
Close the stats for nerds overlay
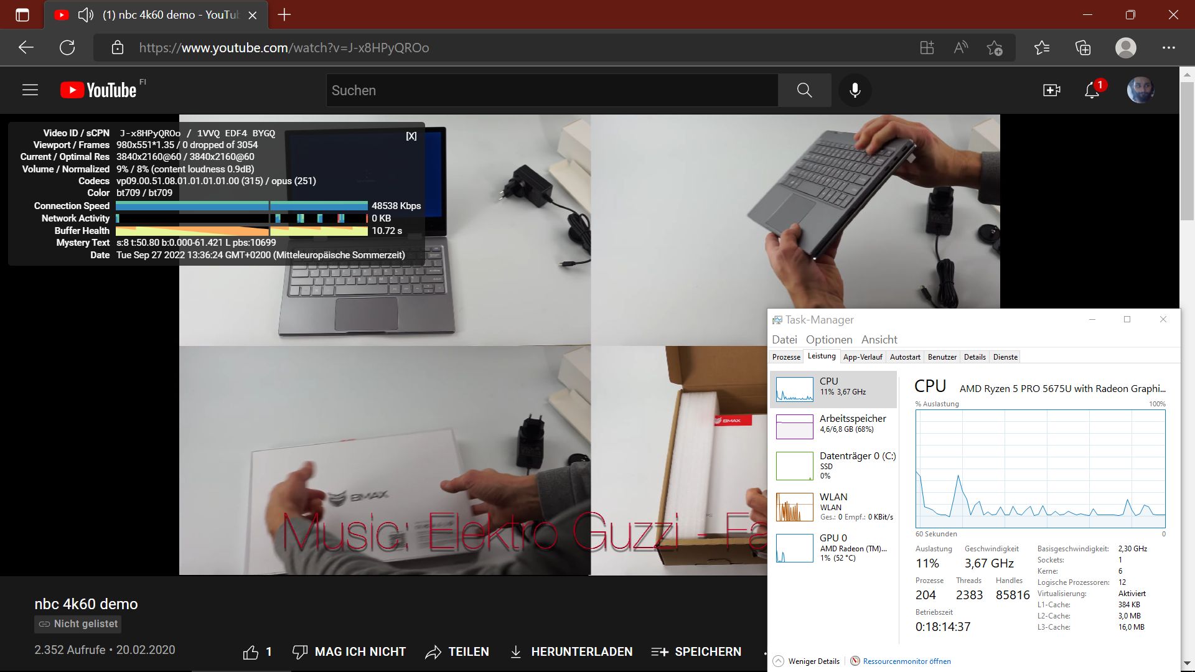point(411,136)
